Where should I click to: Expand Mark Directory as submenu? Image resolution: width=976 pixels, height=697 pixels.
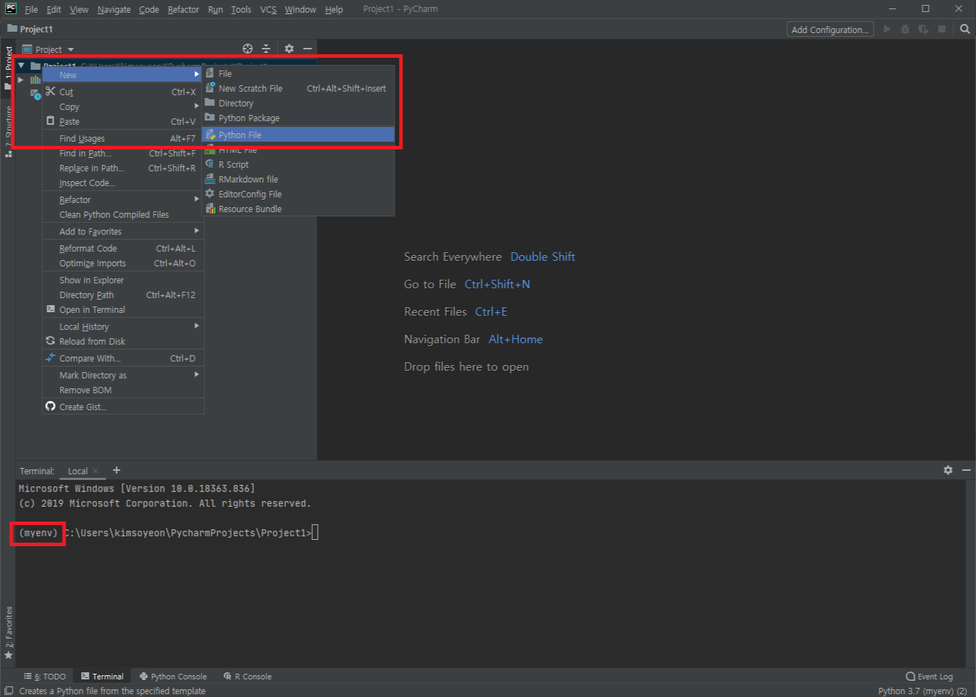click(x=123, y=375)
